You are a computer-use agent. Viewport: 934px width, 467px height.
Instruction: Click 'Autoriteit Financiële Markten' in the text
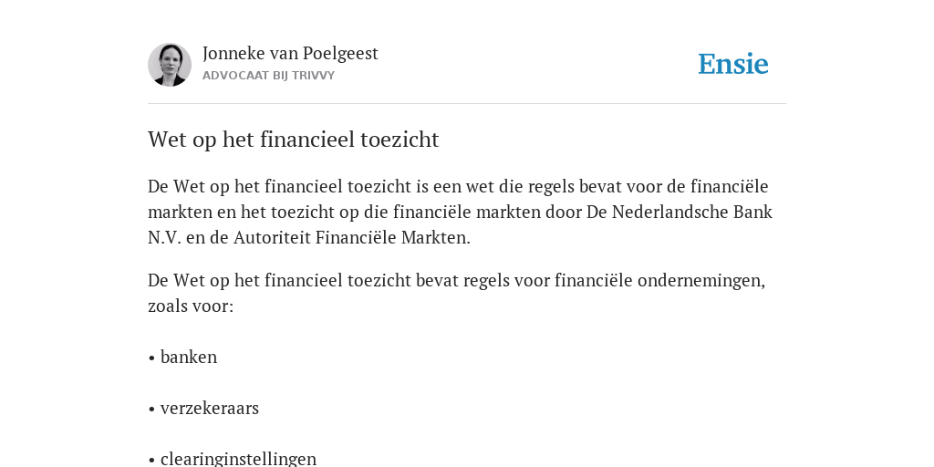coord(349,238)
